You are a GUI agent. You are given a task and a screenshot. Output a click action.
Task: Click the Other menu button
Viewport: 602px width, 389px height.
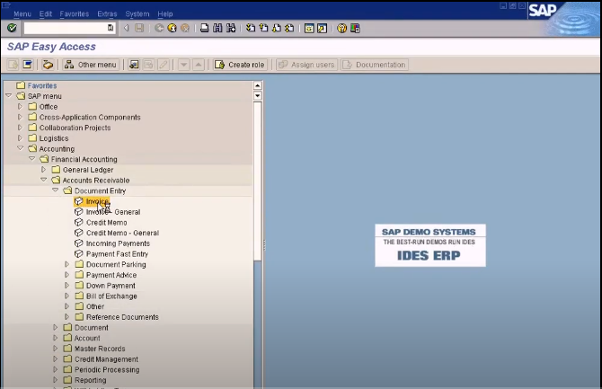click(91, 65)
